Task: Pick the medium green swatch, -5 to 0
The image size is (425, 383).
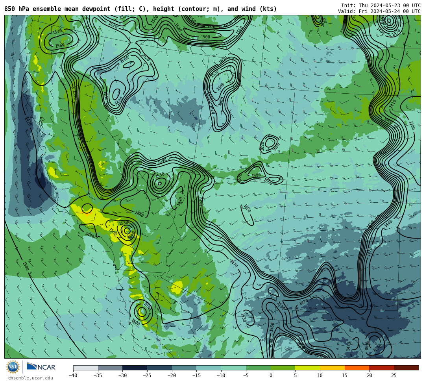Action: 258,368
